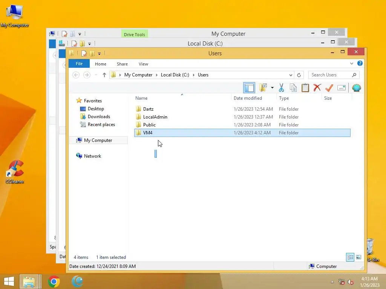Select the Public folder
The image size is (386, 289).
point(149,125)
